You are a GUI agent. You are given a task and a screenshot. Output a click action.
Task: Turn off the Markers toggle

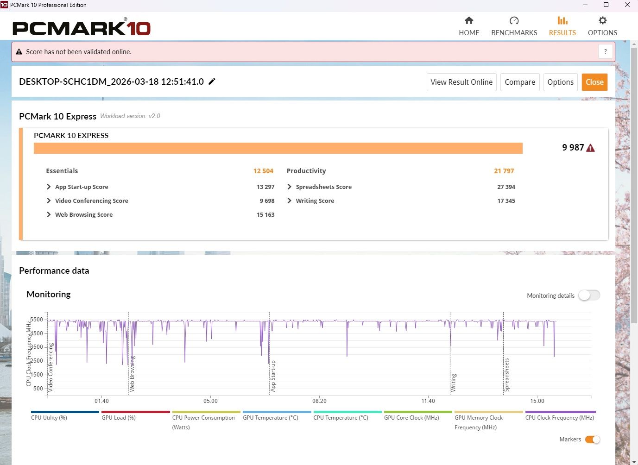[x=592, y=440]
